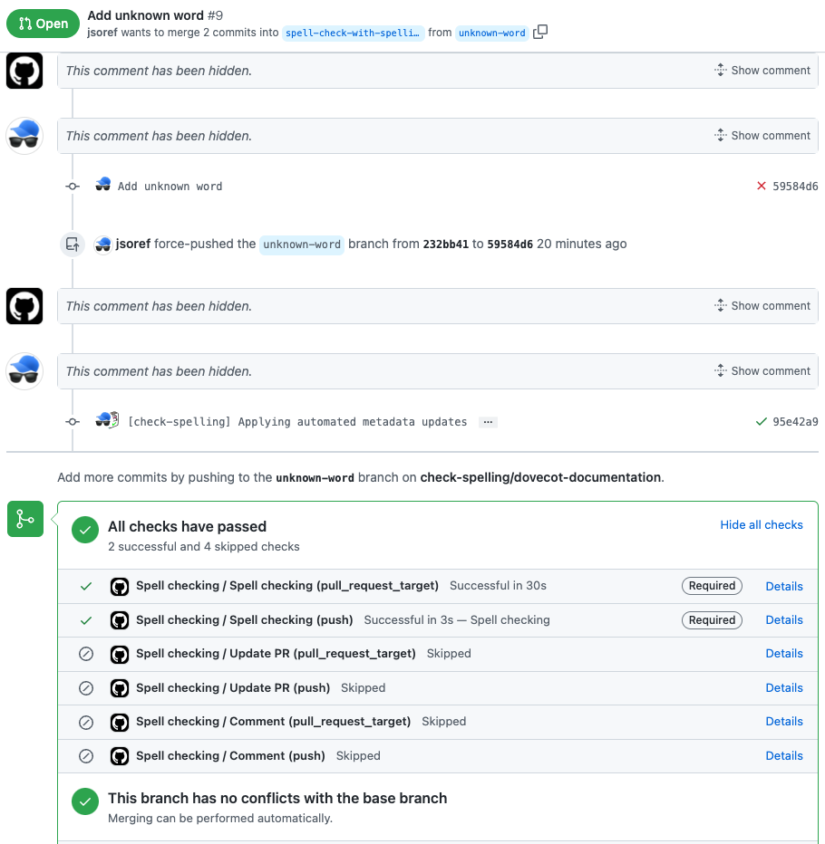Click the 20 minutes ago timestamp
The height and width of the screenshot is (844, 825).
point(581,244)
